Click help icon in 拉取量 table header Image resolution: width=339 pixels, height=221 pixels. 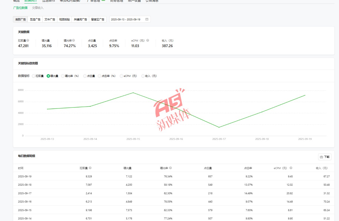(90, 168)
